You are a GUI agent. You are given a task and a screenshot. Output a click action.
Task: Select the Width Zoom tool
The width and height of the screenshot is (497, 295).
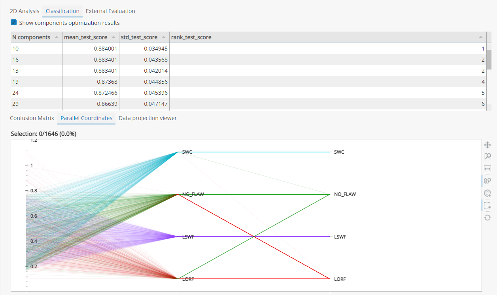488,169
